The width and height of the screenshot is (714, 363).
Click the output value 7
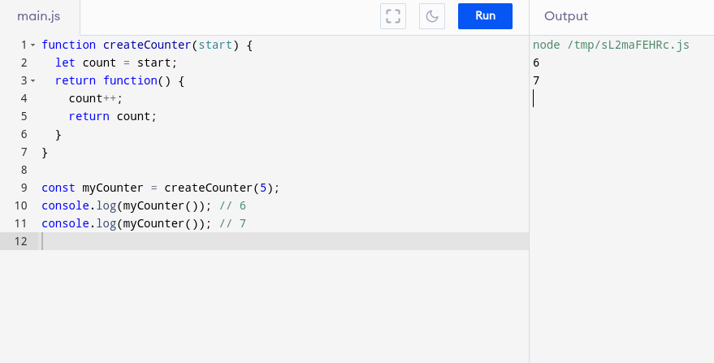point(536,80)
